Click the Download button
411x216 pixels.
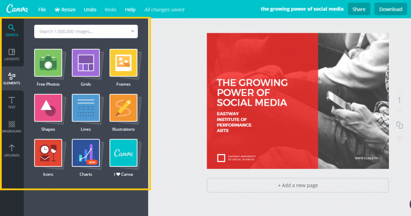click(x=391, y=9)
